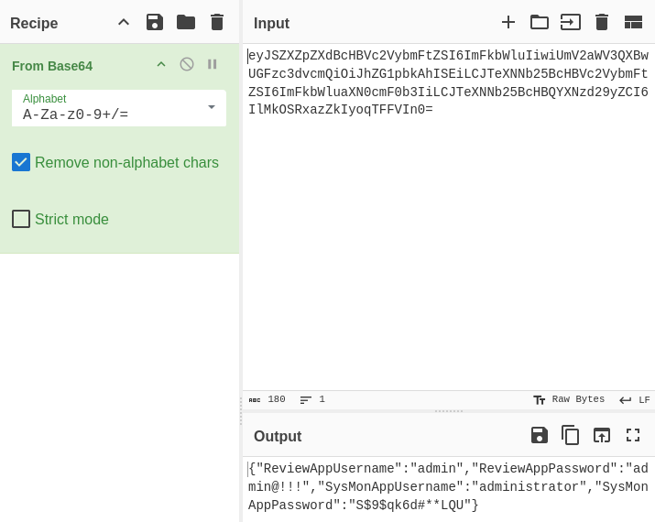
Task: Save output to file
Action: [540, 435]
